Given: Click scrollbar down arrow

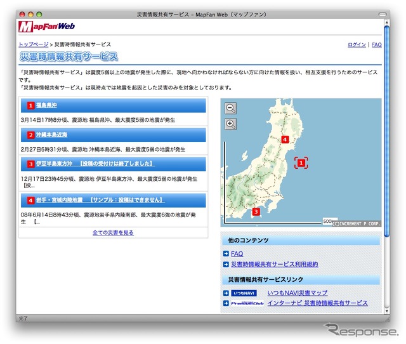Looking at the screenshot, I should tap(386, 311).
